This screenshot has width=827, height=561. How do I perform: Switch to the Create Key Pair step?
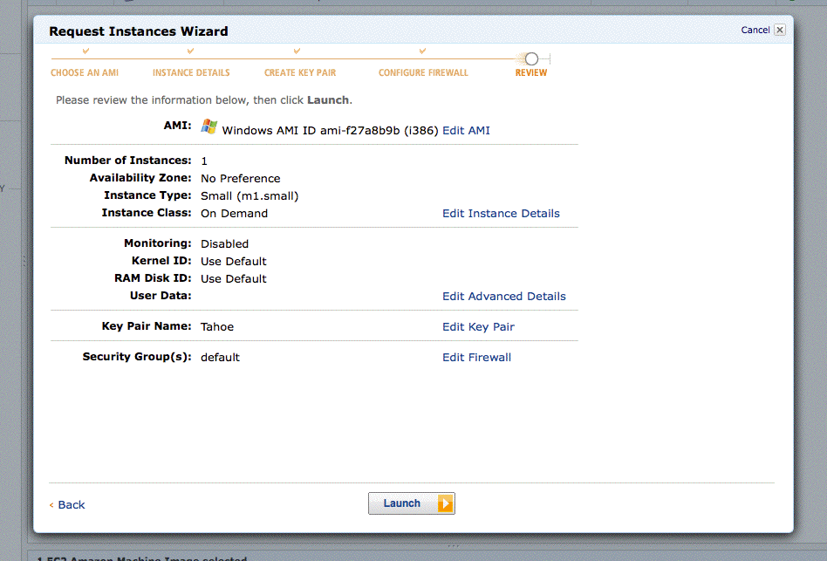click(x=300, y=73)
